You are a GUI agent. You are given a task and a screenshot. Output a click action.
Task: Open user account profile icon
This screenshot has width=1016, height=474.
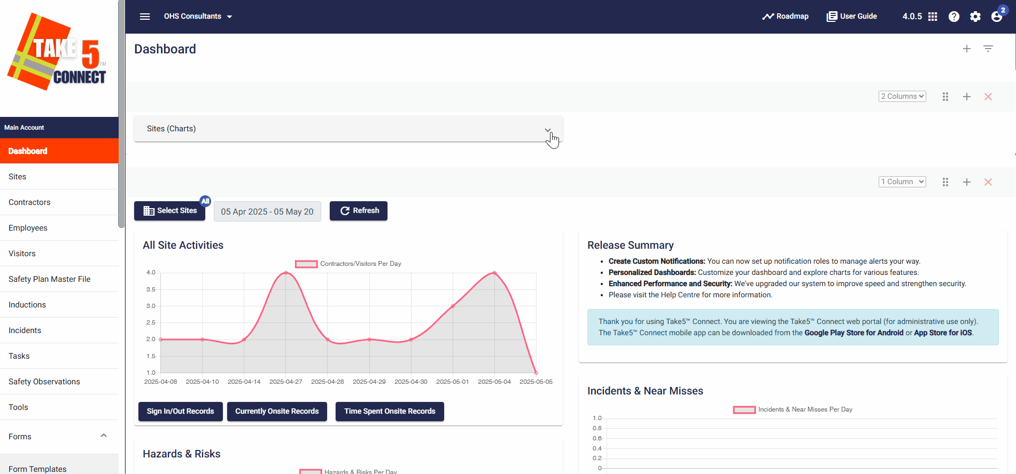pyautogui.click(x=997, y=17)
